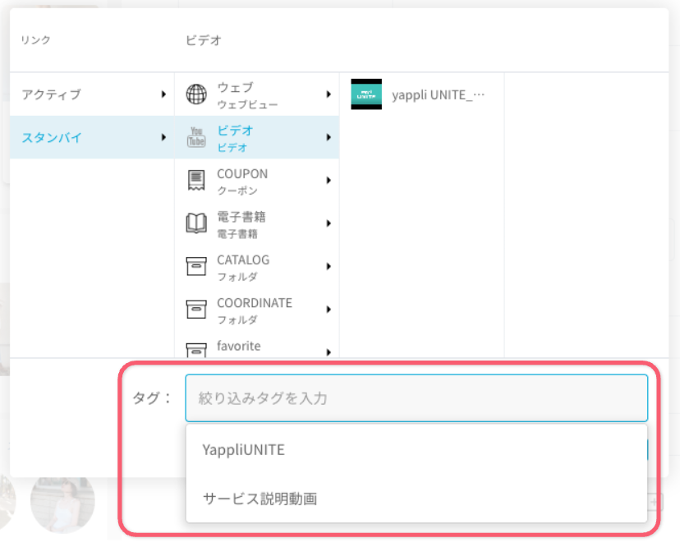Expand the ビデオ submenu arrow
The image size is (680, 547).
(329, 137)
